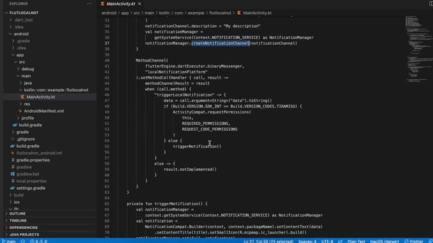Viewport: 433px width, 243px height.
Task: Click the main git branch indicator
Action: click(9, 241)
